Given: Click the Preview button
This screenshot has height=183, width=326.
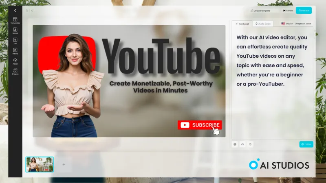Looking at the screenshot, I should pyautogui.click(x=288, y=11).
